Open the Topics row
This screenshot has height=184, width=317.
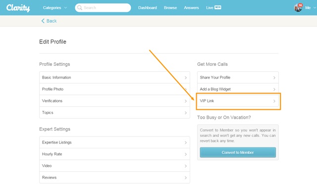point(114,112)
